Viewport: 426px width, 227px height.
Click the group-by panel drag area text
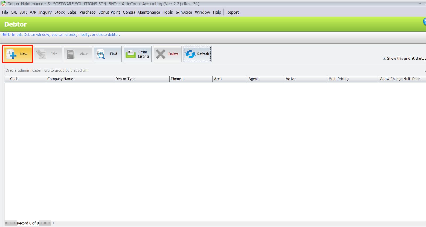pos(47,70)
